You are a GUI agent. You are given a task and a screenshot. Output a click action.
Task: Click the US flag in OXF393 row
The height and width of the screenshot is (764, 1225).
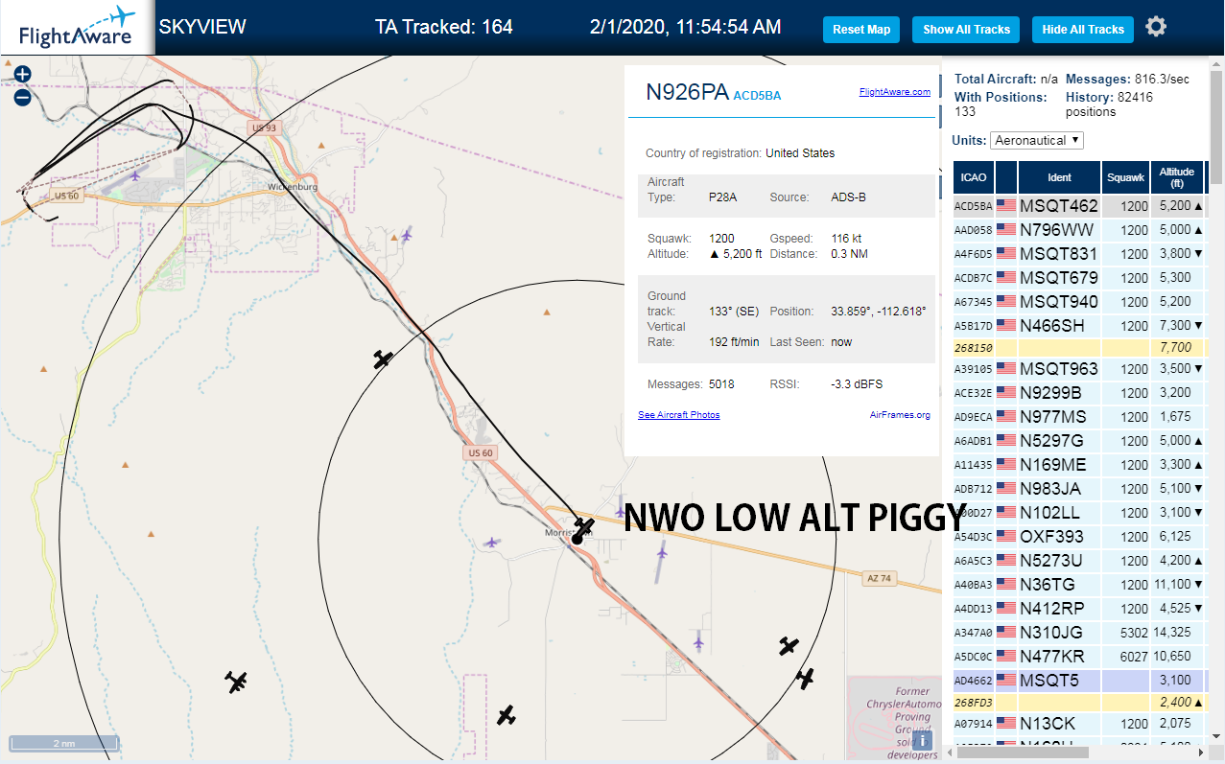[x=1006, y=537]
